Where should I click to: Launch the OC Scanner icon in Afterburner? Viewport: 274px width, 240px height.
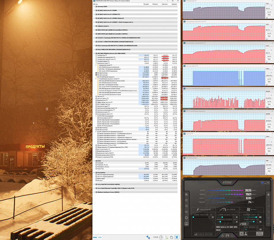pyautogui.click(x=186, y=212)
